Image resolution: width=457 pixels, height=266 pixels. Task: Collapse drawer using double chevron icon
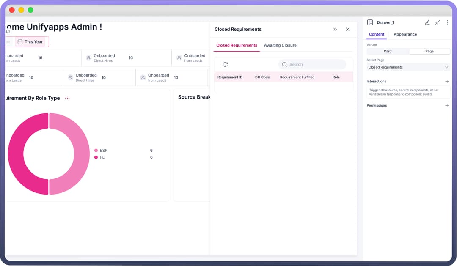pos(335,30)
